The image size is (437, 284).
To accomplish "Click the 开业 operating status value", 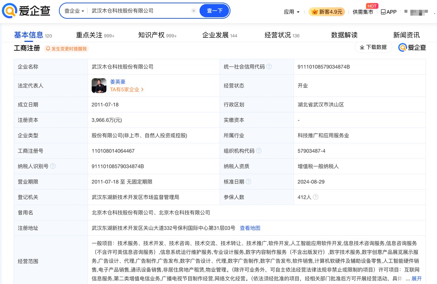I will tap(302, 86).
